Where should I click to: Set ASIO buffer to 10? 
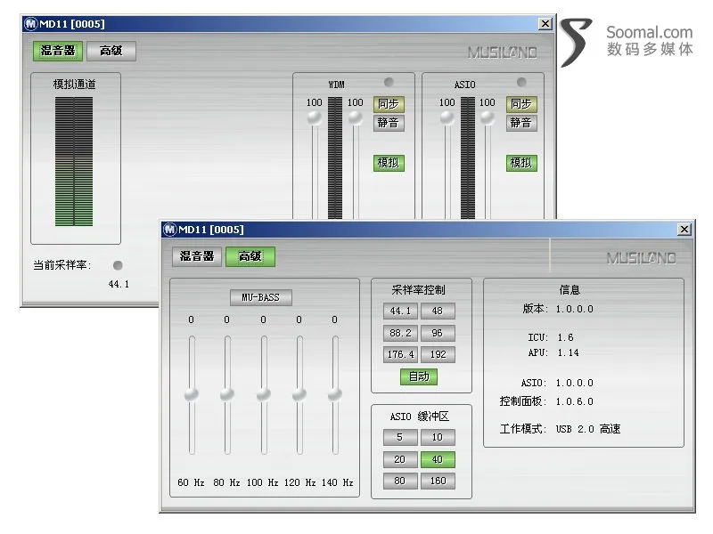tap(438, 437)
